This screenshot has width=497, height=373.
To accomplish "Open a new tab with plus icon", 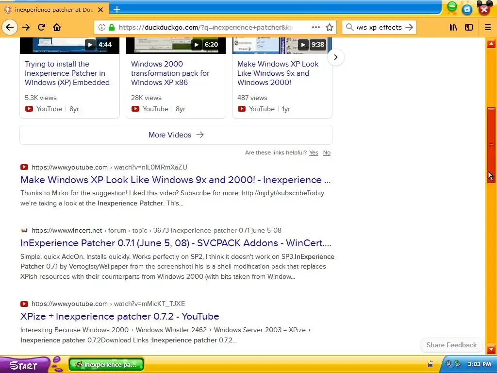I will [x=117, y=9].
